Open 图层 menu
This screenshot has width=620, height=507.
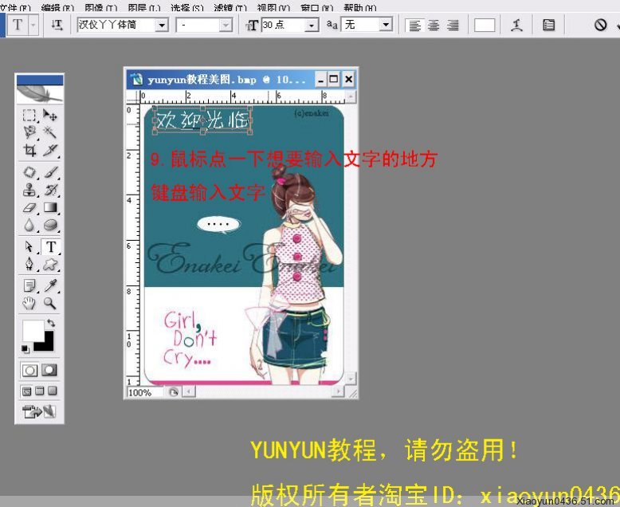pos(144,7)
